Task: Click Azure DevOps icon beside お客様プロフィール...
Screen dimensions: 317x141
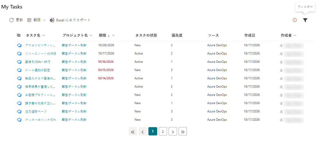Action: click(x=19, y=95)
